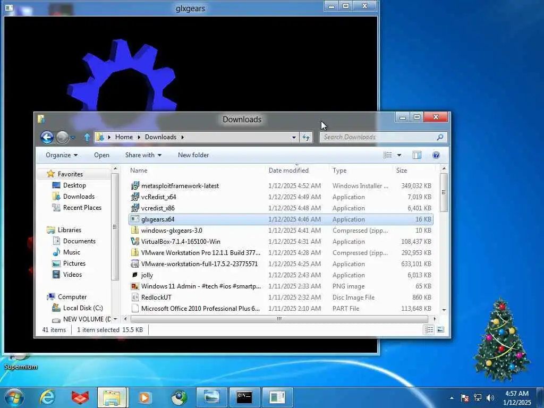Select the jolly application icon

[x=135, y=275]
